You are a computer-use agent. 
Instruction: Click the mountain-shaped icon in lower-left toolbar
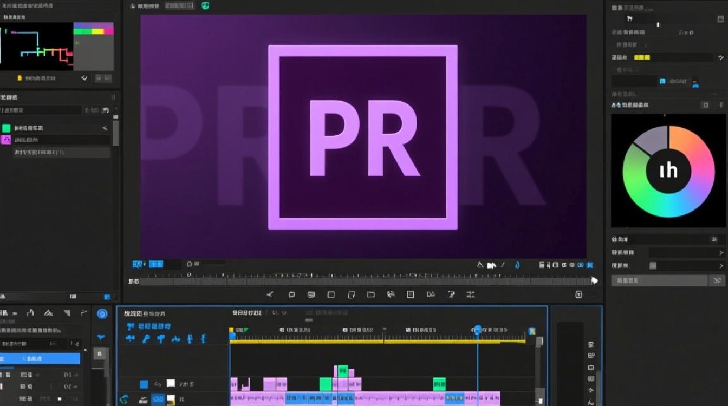(48, 313)
